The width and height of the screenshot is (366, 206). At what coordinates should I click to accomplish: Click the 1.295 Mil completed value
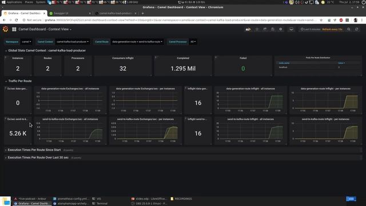[x=183, y=69]
